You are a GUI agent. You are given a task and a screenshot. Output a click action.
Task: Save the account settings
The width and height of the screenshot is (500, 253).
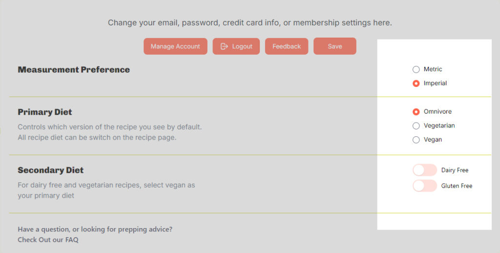point(335,46)
